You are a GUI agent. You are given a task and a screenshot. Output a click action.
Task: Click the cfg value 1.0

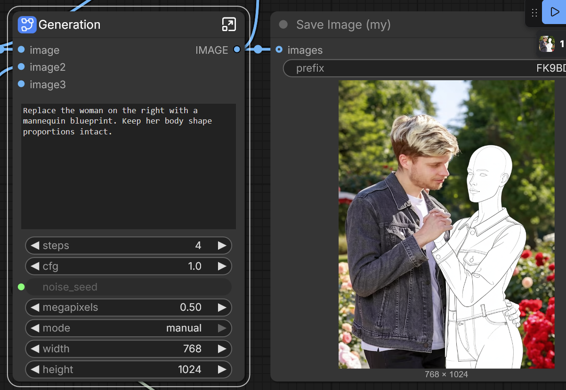[x=195, y=266]
